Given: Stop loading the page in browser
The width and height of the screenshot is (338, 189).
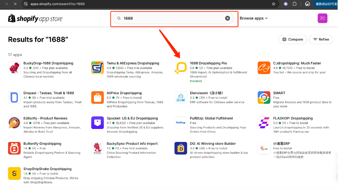Looking at the screenshot, I should pos(15,4).
